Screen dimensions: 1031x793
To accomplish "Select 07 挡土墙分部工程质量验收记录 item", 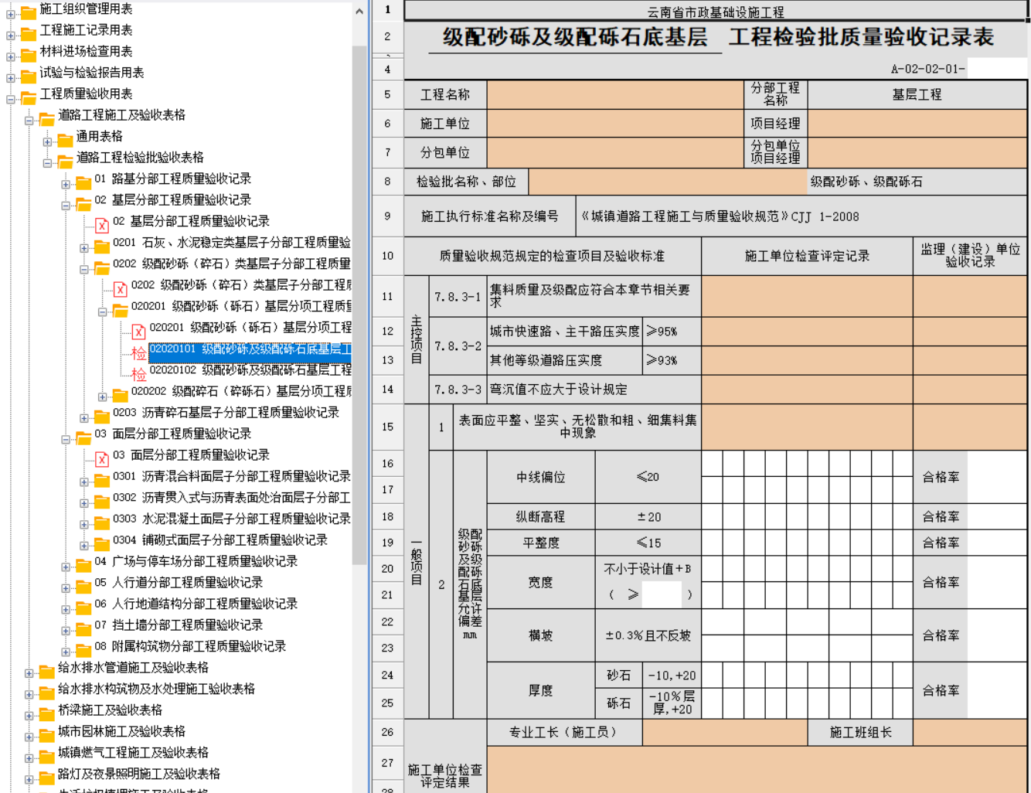I will pyautogui.click(x=179, y=625).
